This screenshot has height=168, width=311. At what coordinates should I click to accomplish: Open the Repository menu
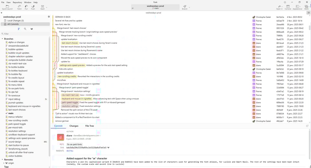pos(17,2)
